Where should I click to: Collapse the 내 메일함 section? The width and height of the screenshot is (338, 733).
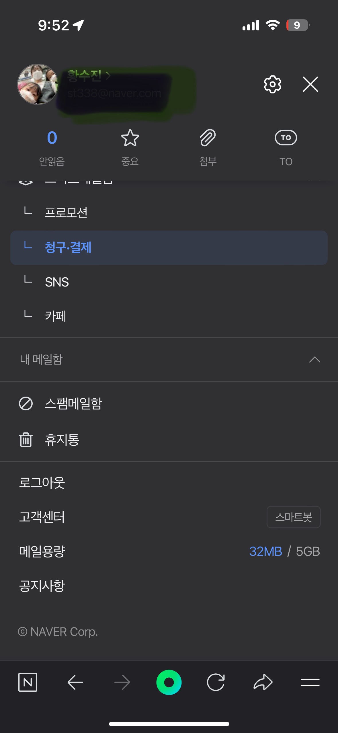pos(314,360)
